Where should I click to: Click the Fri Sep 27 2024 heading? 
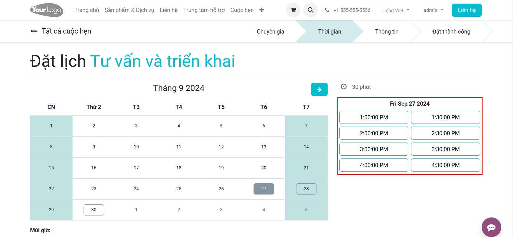(x=410, y=104)
